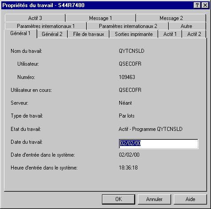This screenshot has width=211, height=209.
Task: Open the Paramètres internationaux 1 tab
Action: point(46,26)
